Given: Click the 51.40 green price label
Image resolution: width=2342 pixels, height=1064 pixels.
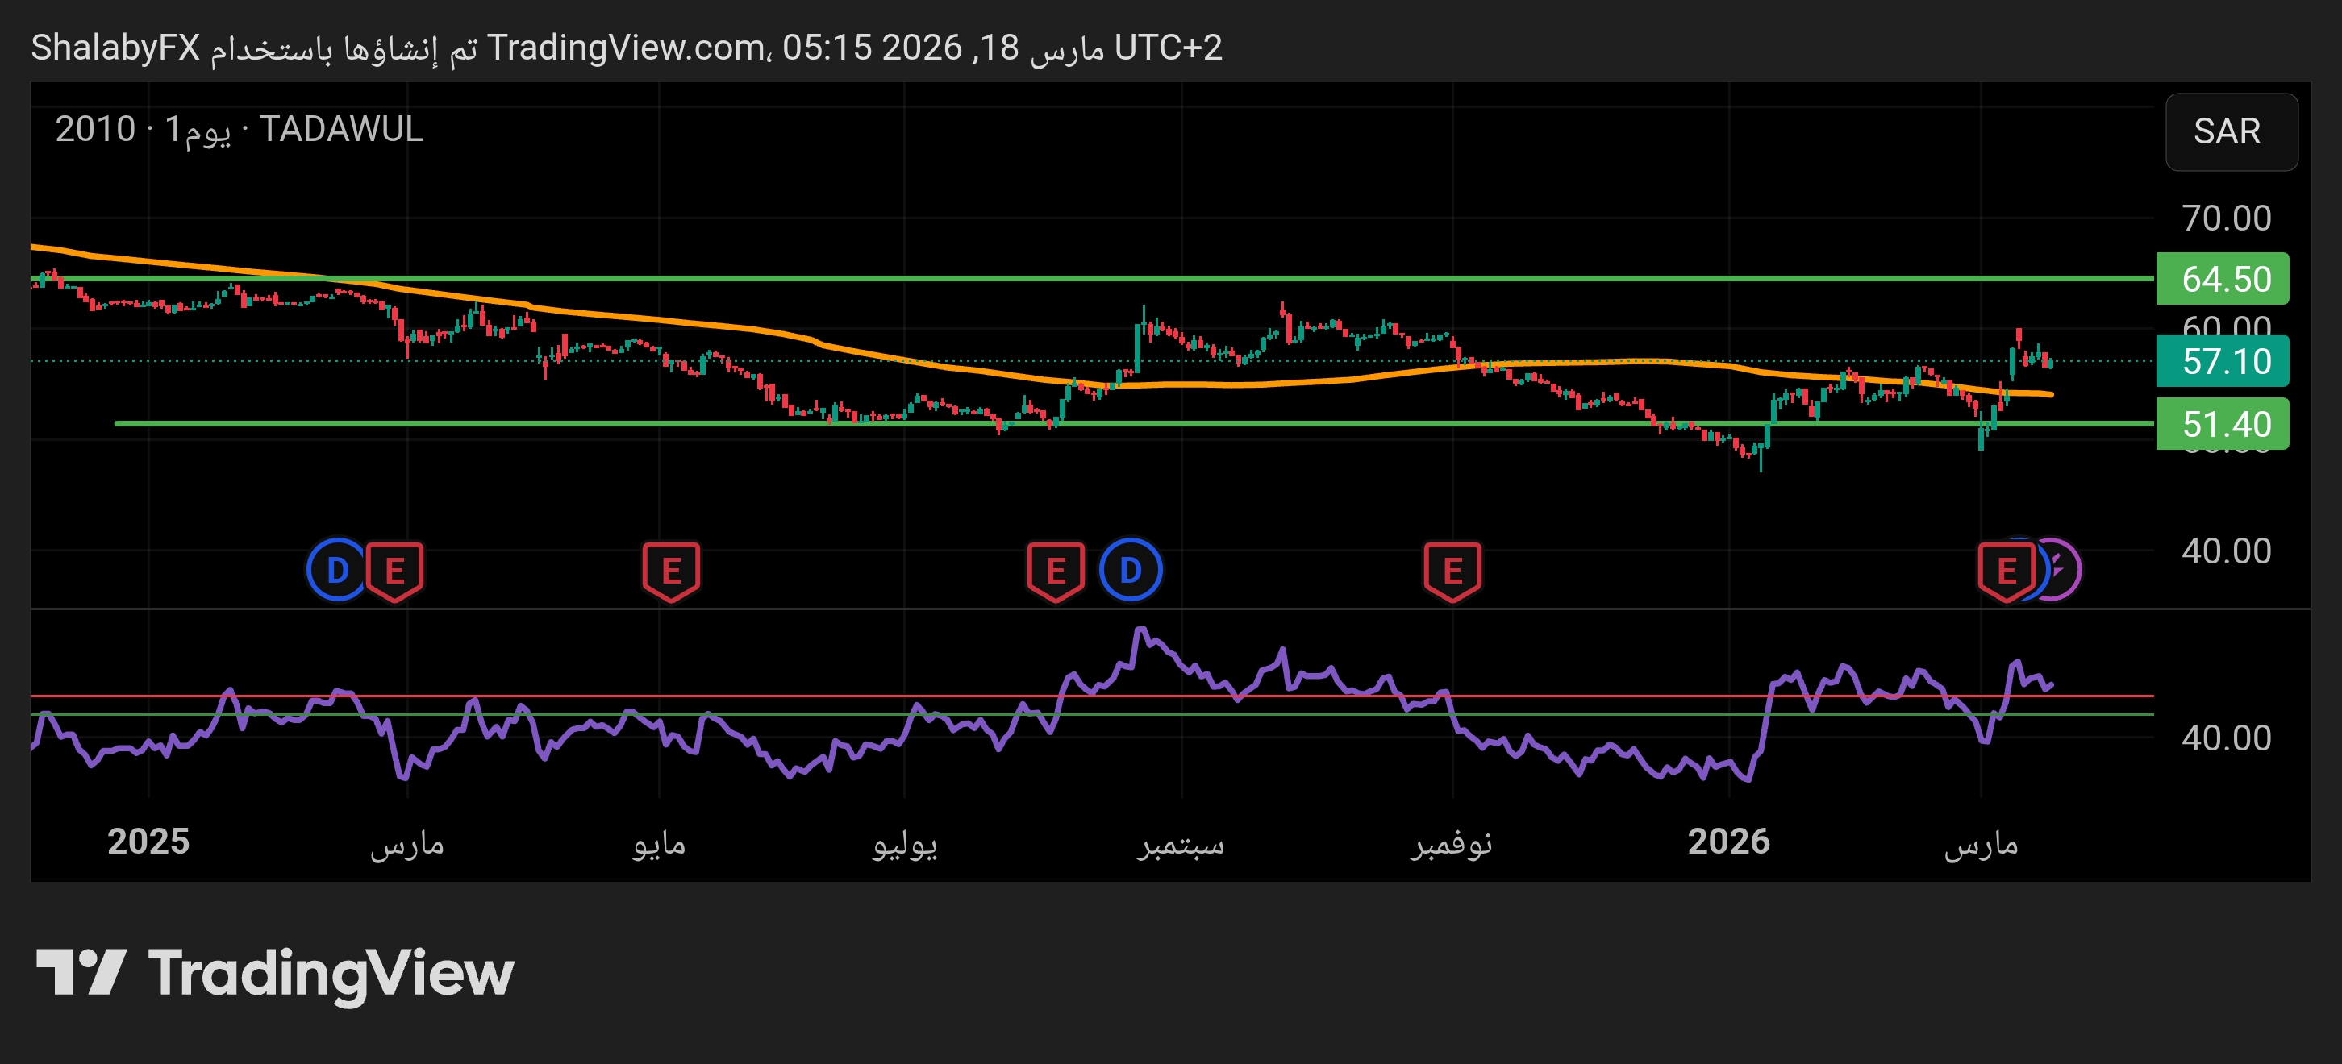Looking at the screenshot, I should 2223,424.
